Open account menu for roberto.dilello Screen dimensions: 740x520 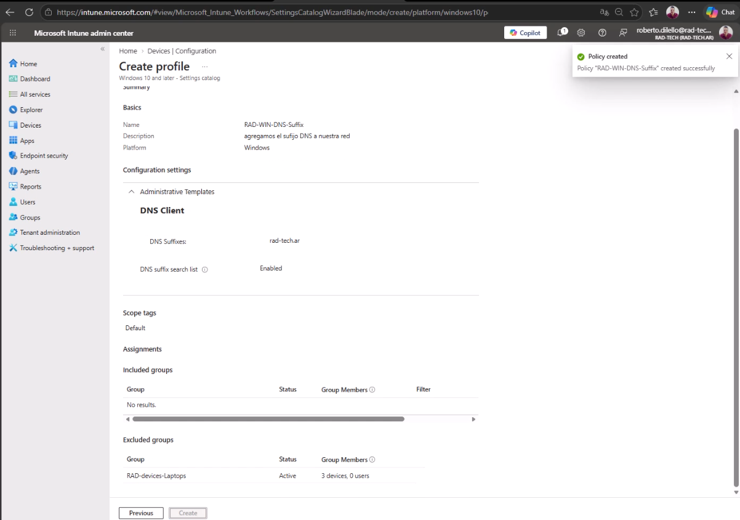684,33
